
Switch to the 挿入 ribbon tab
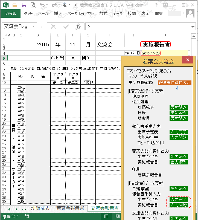[x=58, y=14]
